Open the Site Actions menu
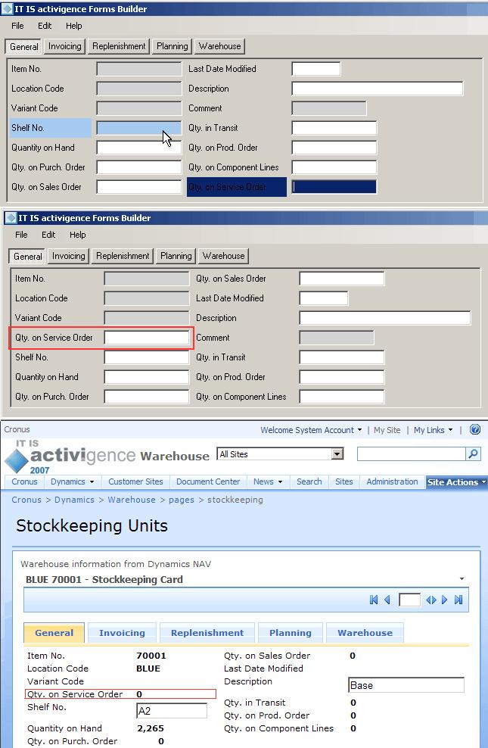The image size is (488, 748). point(456,482)
